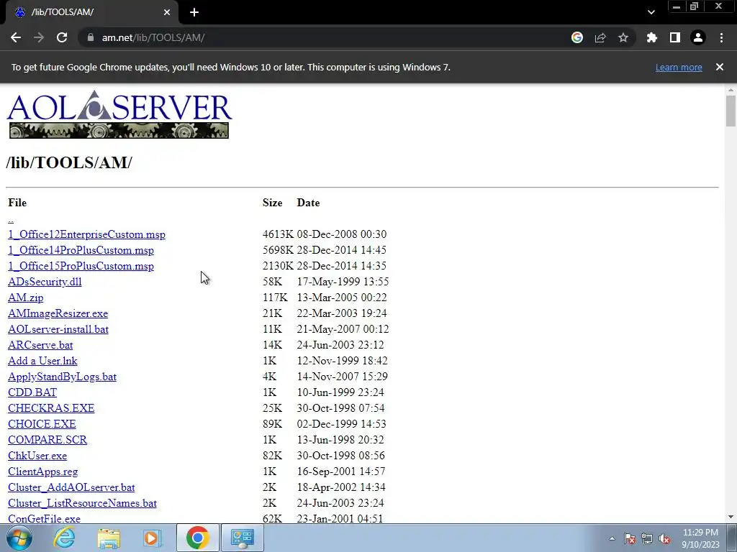Click the date 30-Oct-1998 07:54
This screenshot has height=552, width=737.
tap(340, 408)
